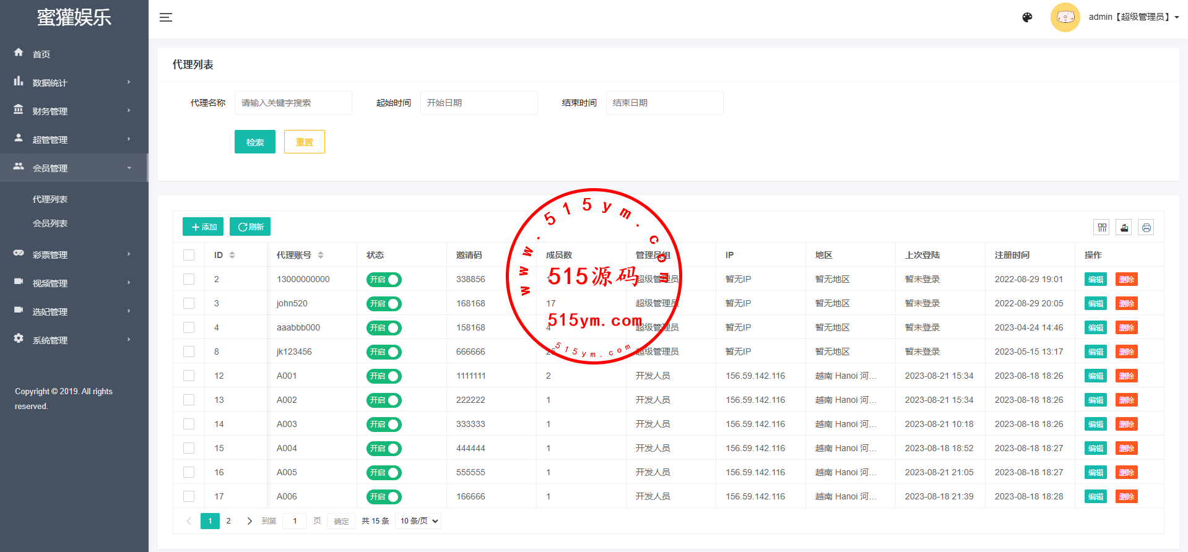Click the export table icon
The image size is (1188, 552).
point(1124,228)
